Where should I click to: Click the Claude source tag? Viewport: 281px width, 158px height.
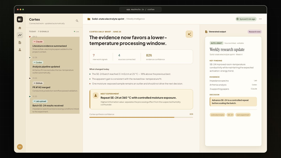pyautogui.click(x=38, y=42)
